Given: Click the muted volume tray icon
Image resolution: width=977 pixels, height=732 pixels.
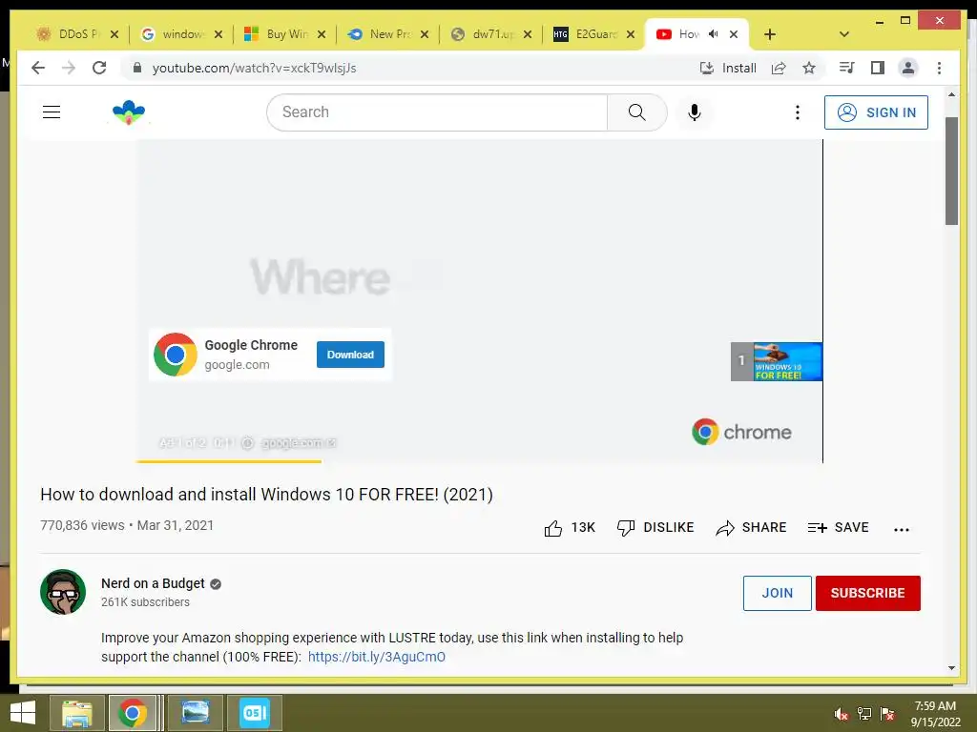Looking at the screenshot, I should pyautogui.click(x=841, y=714).
